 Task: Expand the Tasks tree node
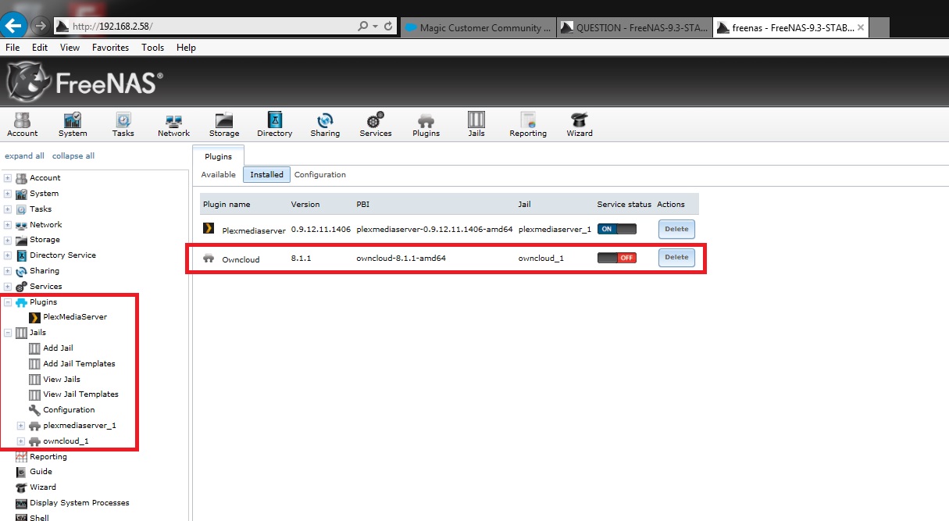click(8, 209)
